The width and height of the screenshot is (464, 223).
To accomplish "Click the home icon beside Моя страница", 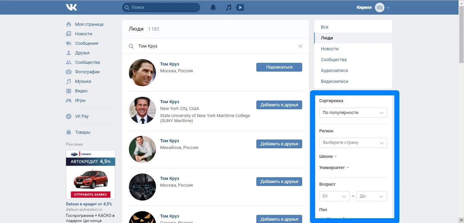I will (x=69, y=24).
